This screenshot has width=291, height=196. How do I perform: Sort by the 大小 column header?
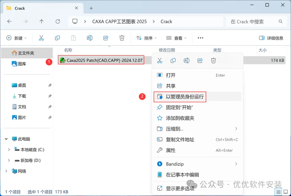pos(262,50)
